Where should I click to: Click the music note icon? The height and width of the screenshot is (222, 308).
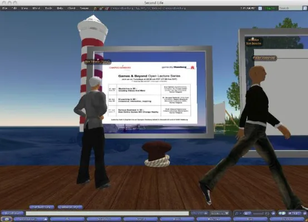tap(236, 213)
